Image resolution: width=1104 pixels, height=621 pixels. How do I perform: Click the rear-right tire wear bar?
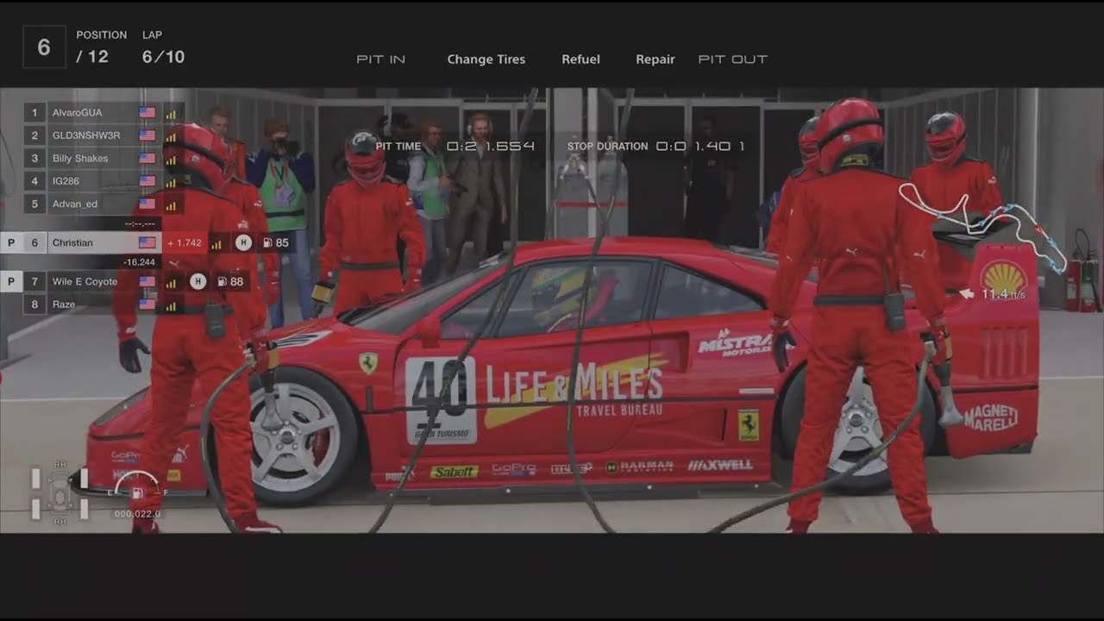[85, 510]
